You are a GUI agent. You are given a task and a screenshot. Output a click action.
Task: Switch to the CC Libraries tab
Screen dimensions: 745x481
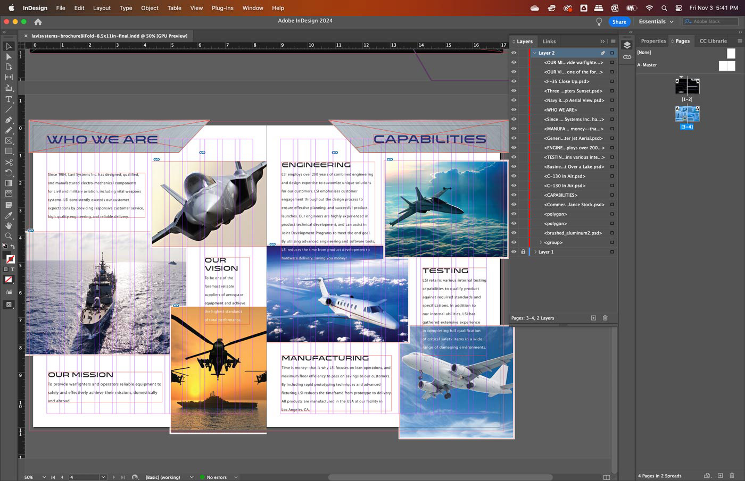pyautogui.click(x=713, y=41)
